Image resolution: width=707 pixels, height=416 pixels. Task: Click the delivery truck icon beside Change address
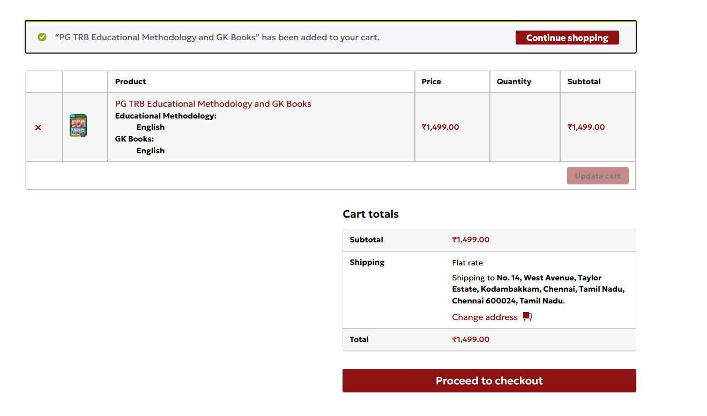(527, 317)
